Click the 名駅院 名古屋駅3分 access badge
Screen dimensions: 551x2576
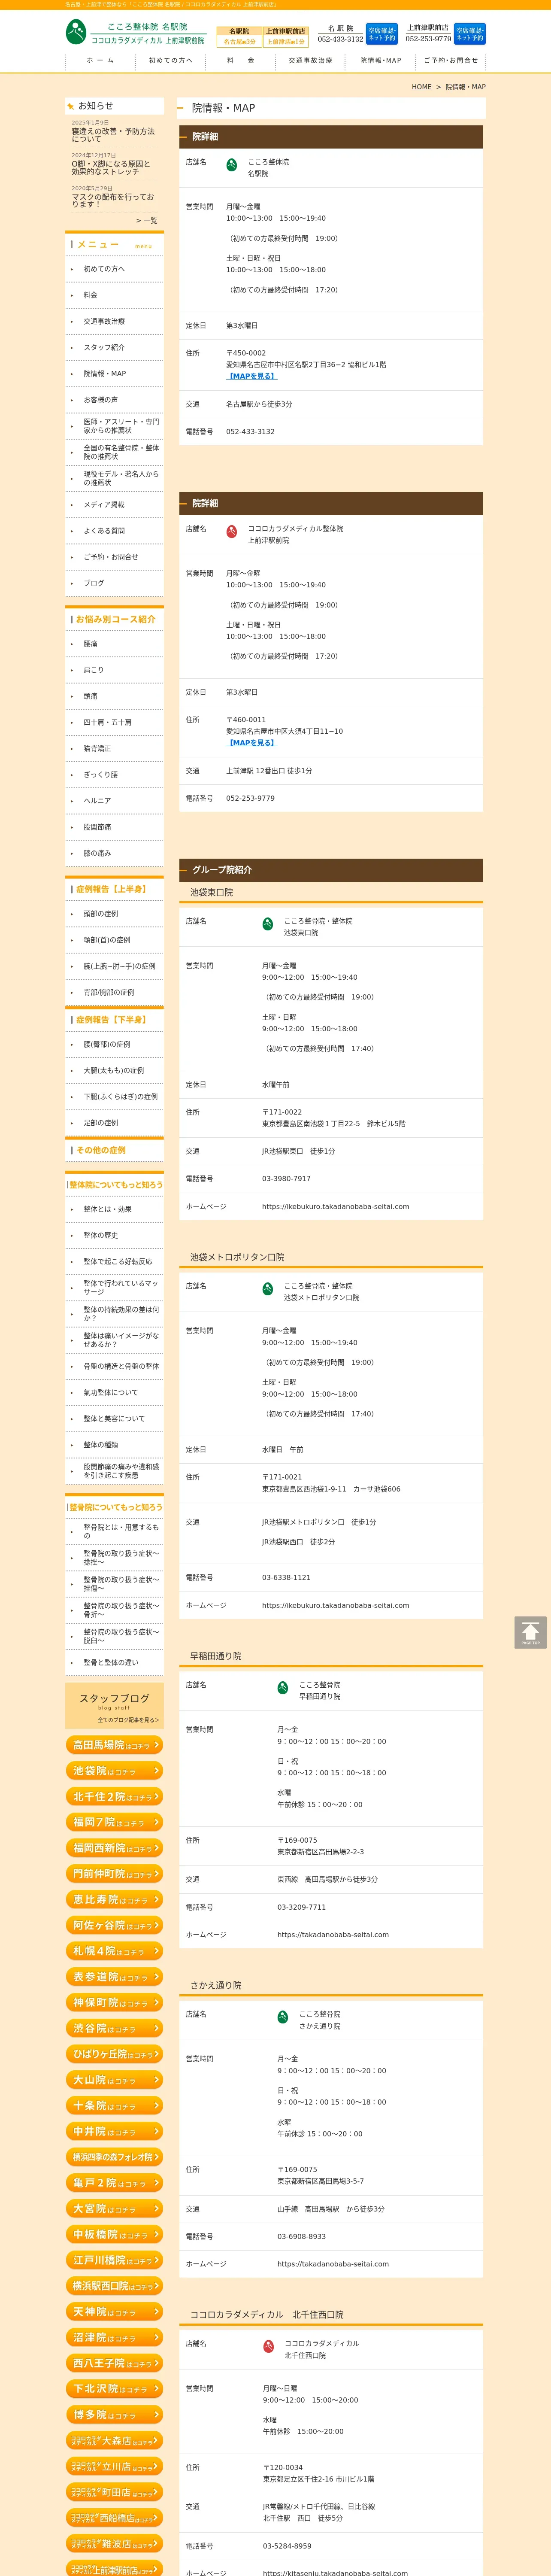tap(239, 36)
